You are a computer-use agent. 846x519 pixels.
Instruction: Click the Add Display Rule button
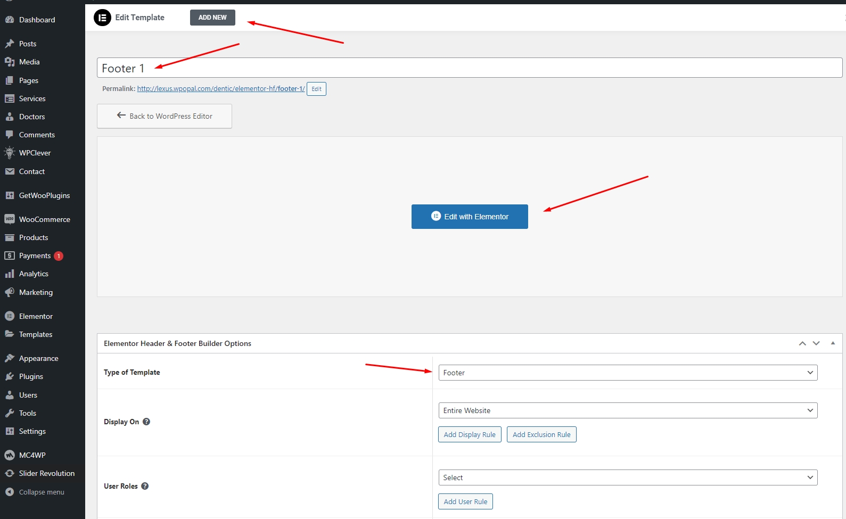point(470,434)
